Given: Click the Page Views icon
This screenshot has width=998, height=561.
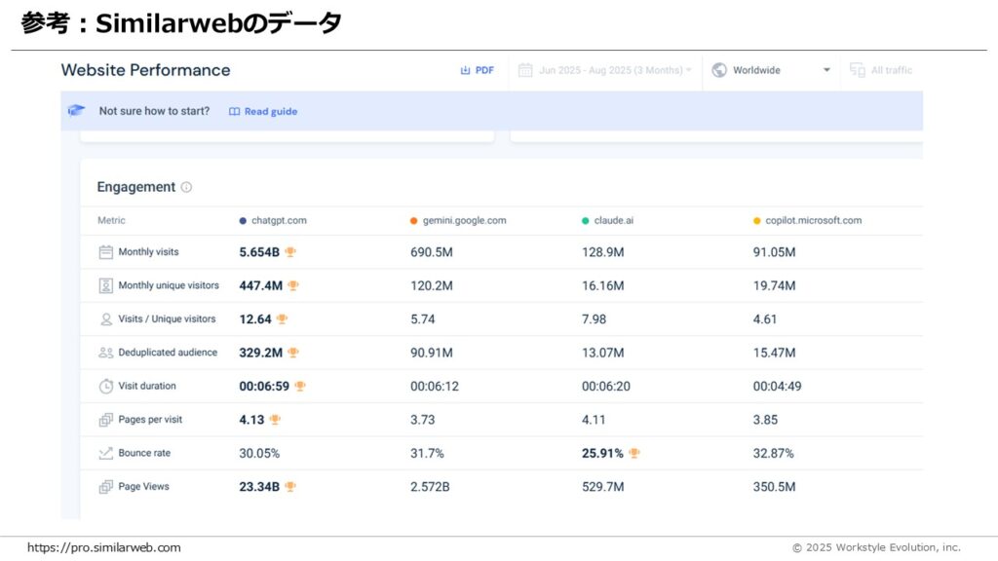Looking at the screenshot, I should tap(106, 486).
